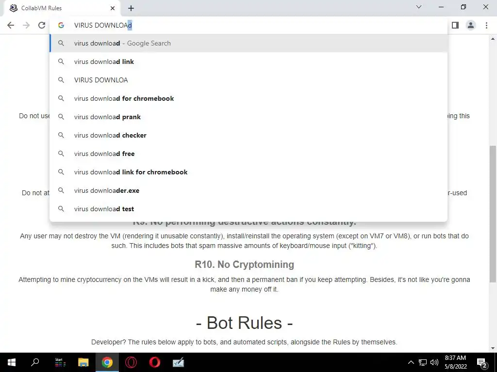Click the Chrome taskbar icon
The height and width of the screenshot is (372, 497).
[x=107, y=362]
